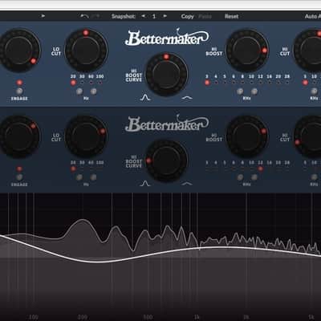
Task: Click lit 20 Hz LED on bottom LO CUT
Action: pos(73,169)
